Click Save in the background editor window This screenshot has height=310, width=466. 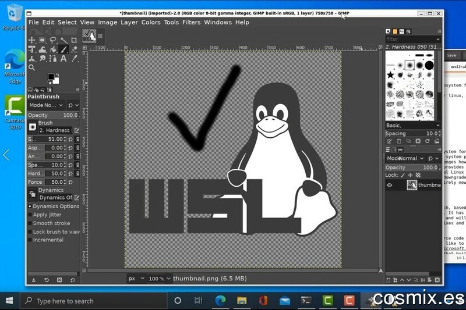coord(451,55)
